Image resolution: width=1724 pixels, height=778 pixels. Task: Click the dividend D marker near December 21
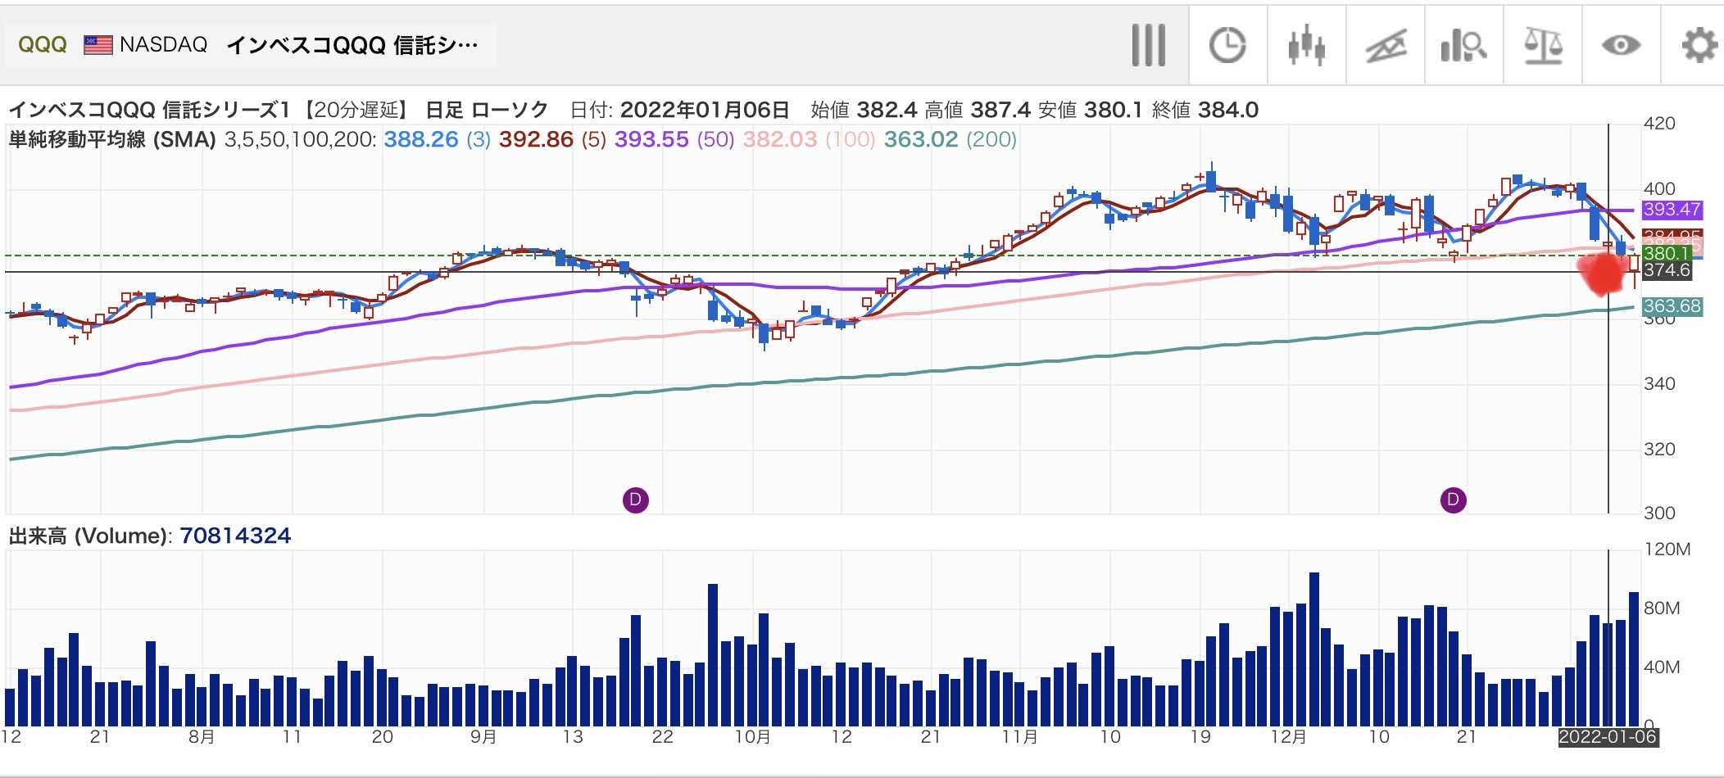(1453, 500)
